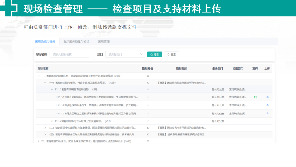The height and width of the screenshot is (167, 296).
Task: Click overview text 【概述】医院的功能是指医院所具有的
Action: pyautogui.click(x=182, y=82)
